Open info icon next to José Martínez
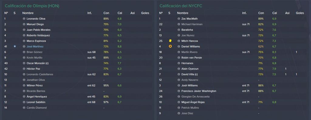The image size is (311, 120). [24, 47]
